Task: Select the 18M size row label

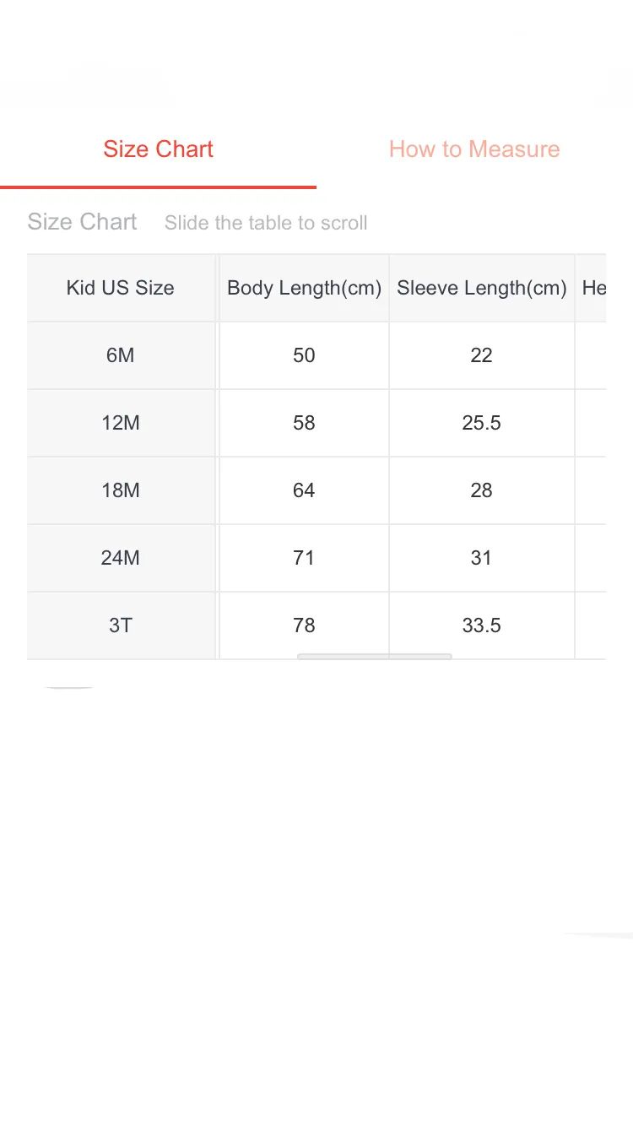Action: click(x=121, y=490)
